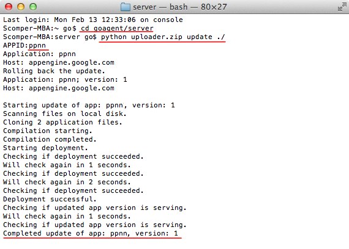Click the green zoom window button

[33, 7]
